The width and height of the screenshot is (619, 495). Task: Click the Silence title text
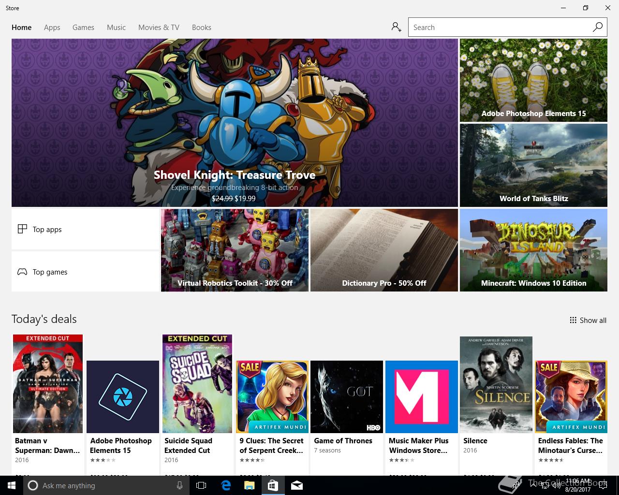(475, 441)
